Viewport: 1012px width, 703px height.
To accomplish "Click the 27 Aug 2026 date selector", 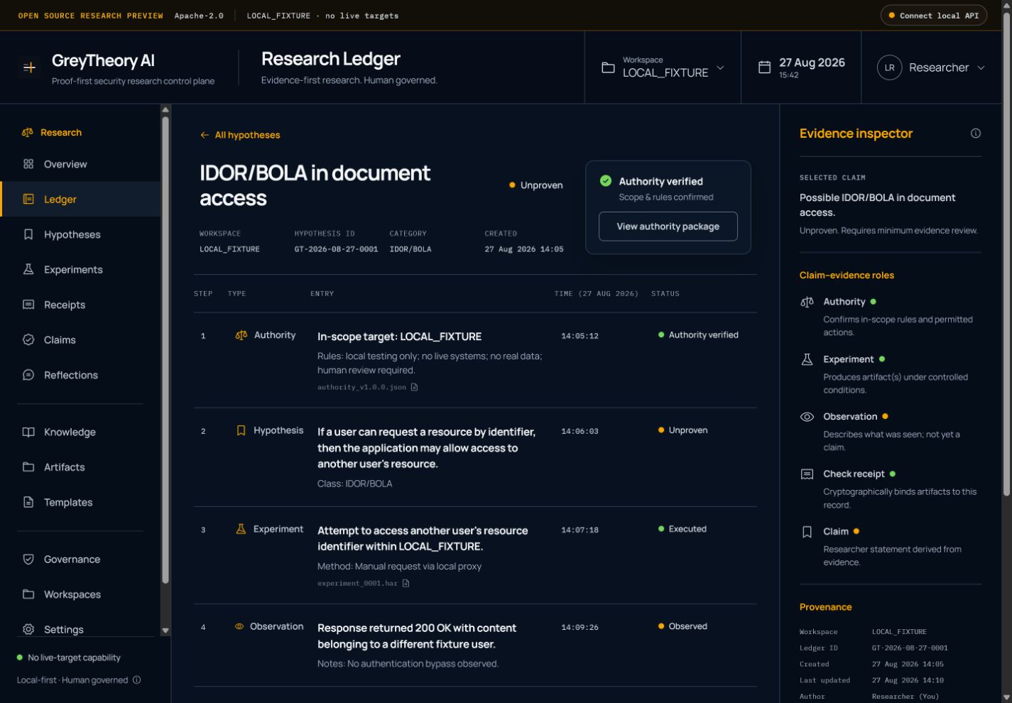I will click(801, 67).
